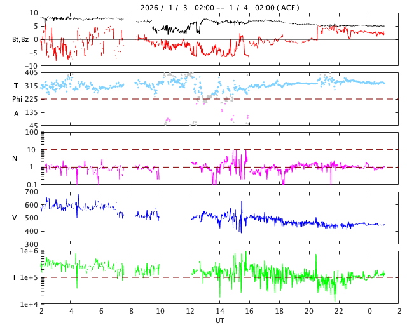Select the 14 hour tick on time axis
This screenshot has width=407, height=325.
tap(219, 312)
